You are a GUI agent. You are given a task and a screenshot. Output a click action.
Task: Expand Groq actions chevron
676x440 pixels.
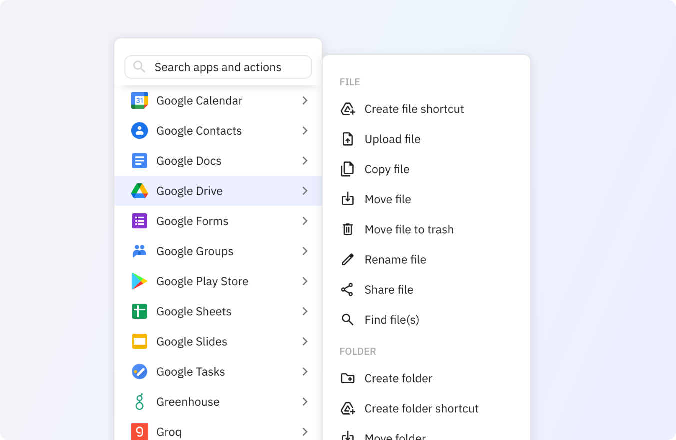click(305, 432)
